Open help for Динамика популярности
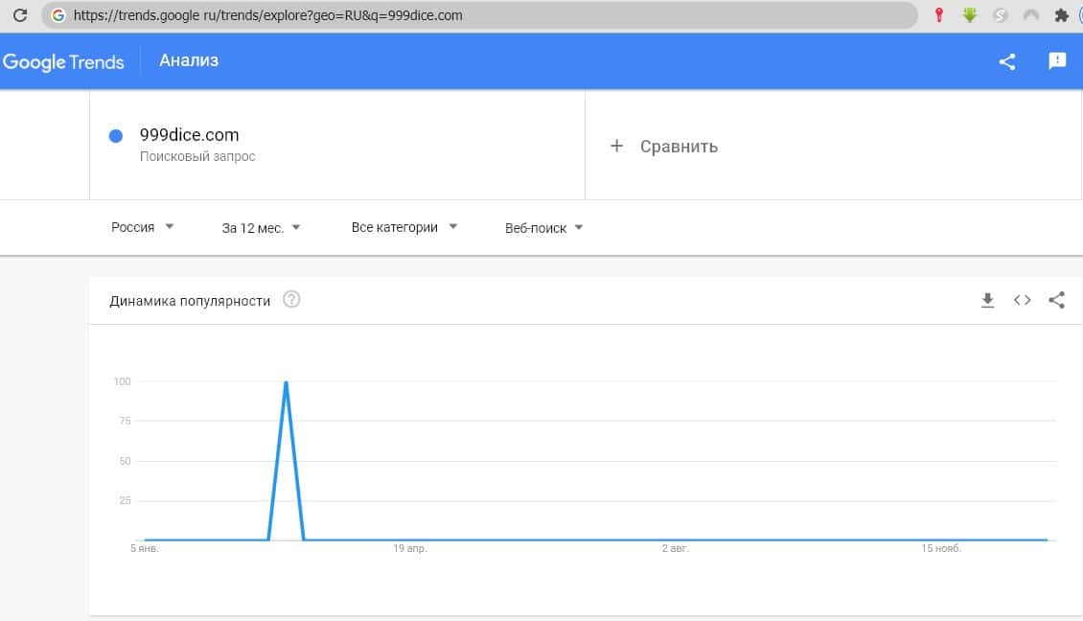The height and width of the screenshot is (621, 1083). tap(292, 300)
